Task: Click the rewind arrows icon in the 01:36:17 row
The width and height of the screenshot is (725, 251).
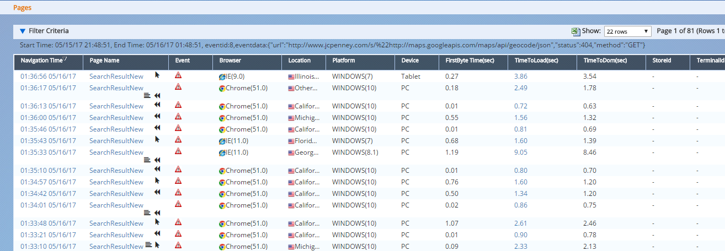Action: click(x=157, y=95)
